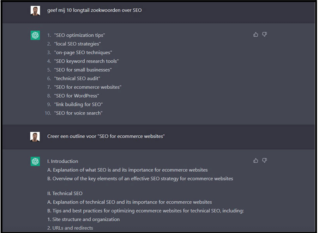This screenshot has width=319, height=233.
Task: Click the user avatar on the first prompt
Action: tap(35, 10)
